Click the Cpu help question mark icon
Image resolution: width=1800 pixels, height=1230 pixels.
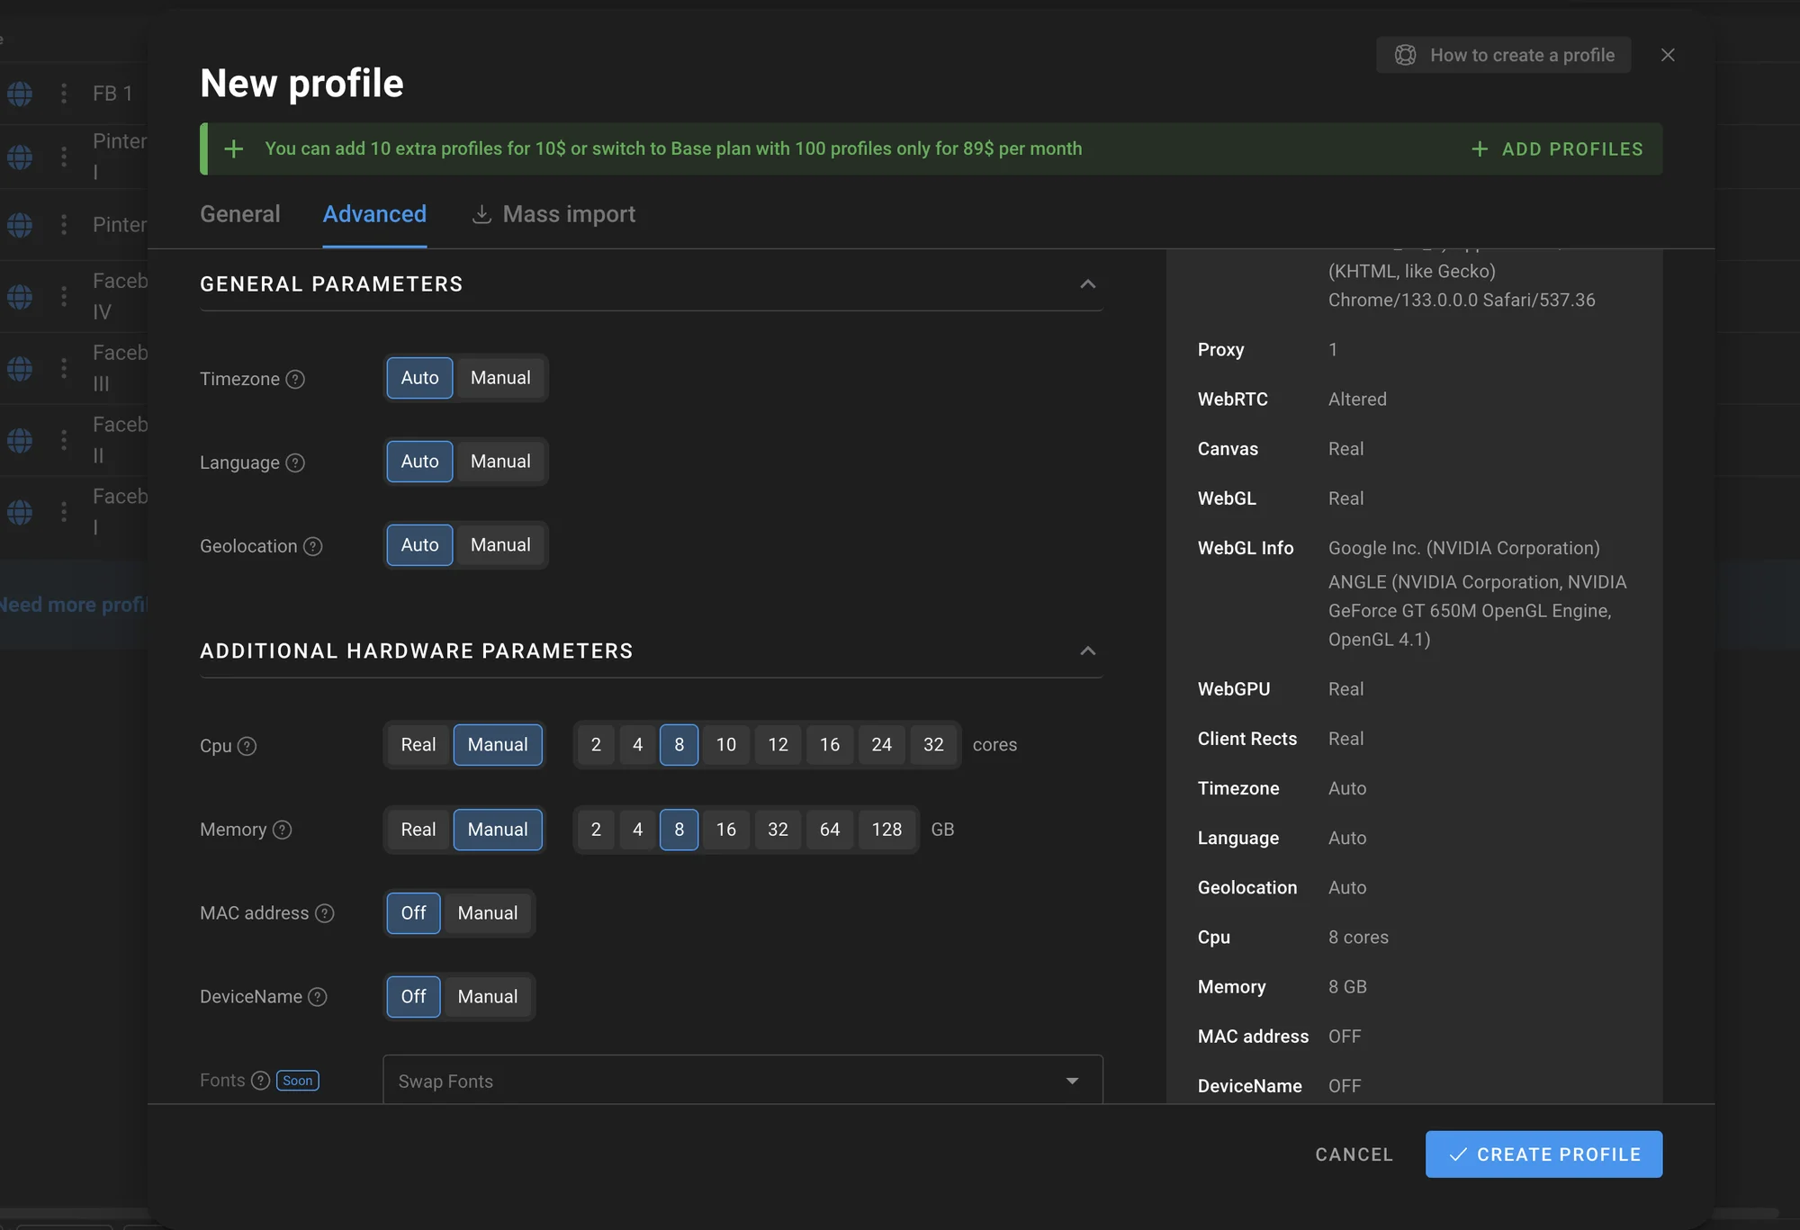click(x=247, y=746)
